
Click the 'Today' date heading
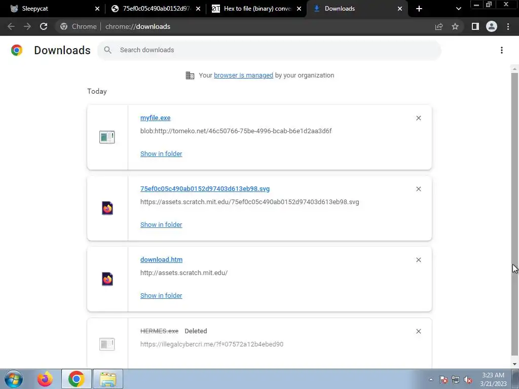pyautogui.click(x=97, y=91)
